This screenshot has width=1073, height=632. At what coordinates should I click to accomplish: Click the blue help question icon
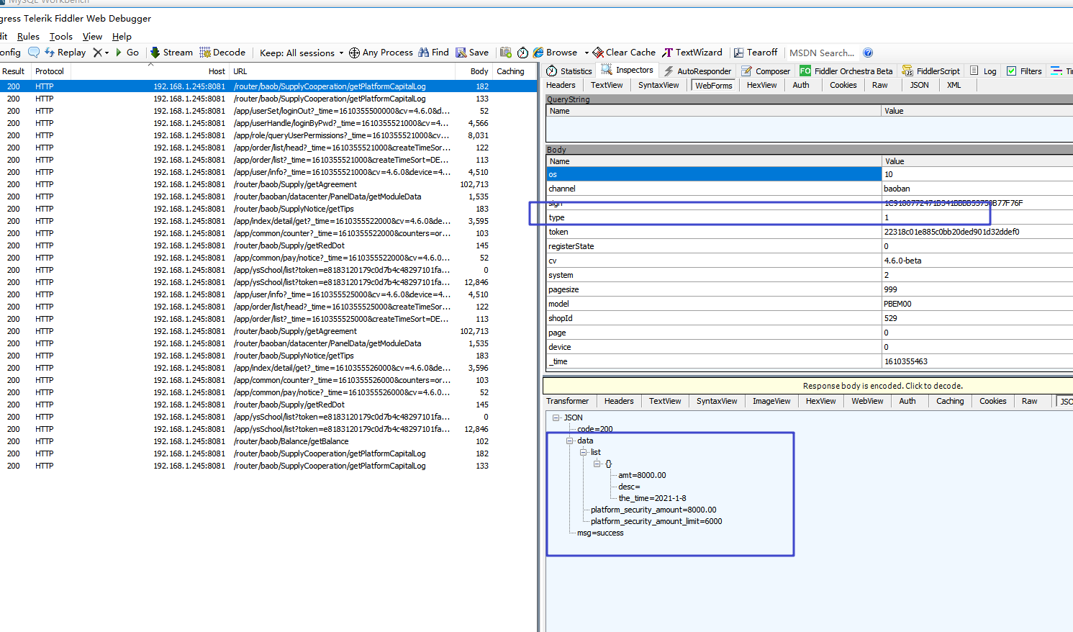(x=868, y=53)
